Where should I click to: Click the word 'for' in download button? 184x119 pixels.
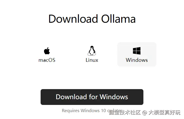click(x=93, y=97)
